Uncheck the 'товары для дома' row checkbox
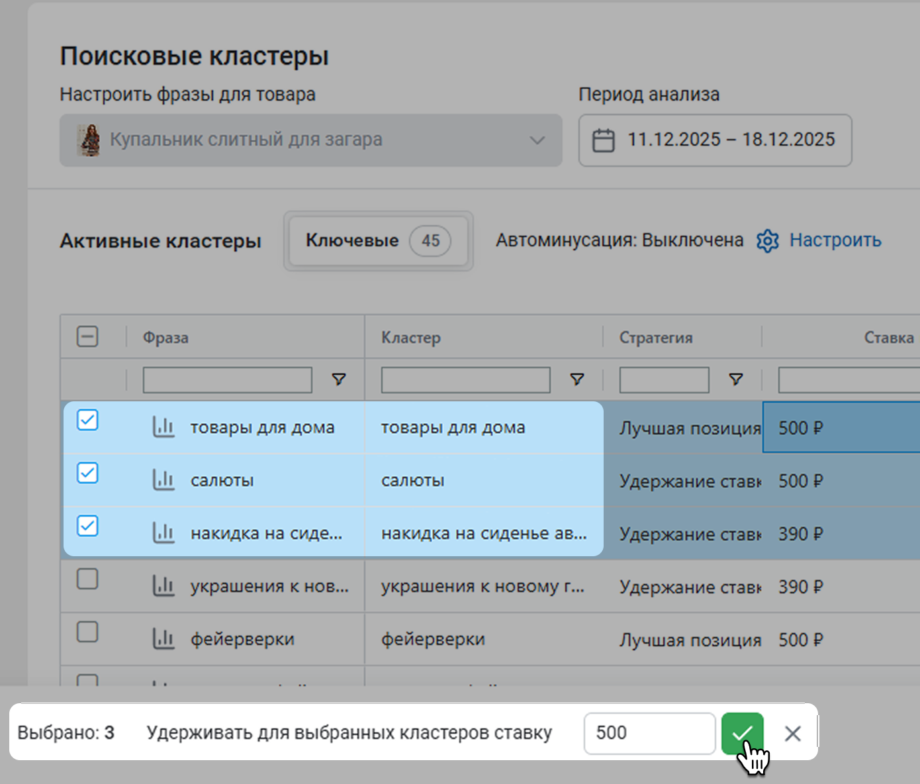 (87, 420)
